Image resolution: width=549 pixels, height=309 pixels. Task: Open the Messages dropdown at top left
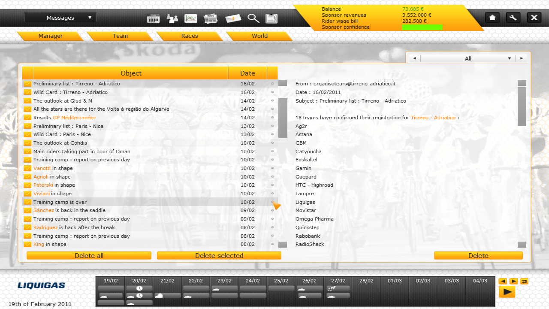tap(60, 18)
